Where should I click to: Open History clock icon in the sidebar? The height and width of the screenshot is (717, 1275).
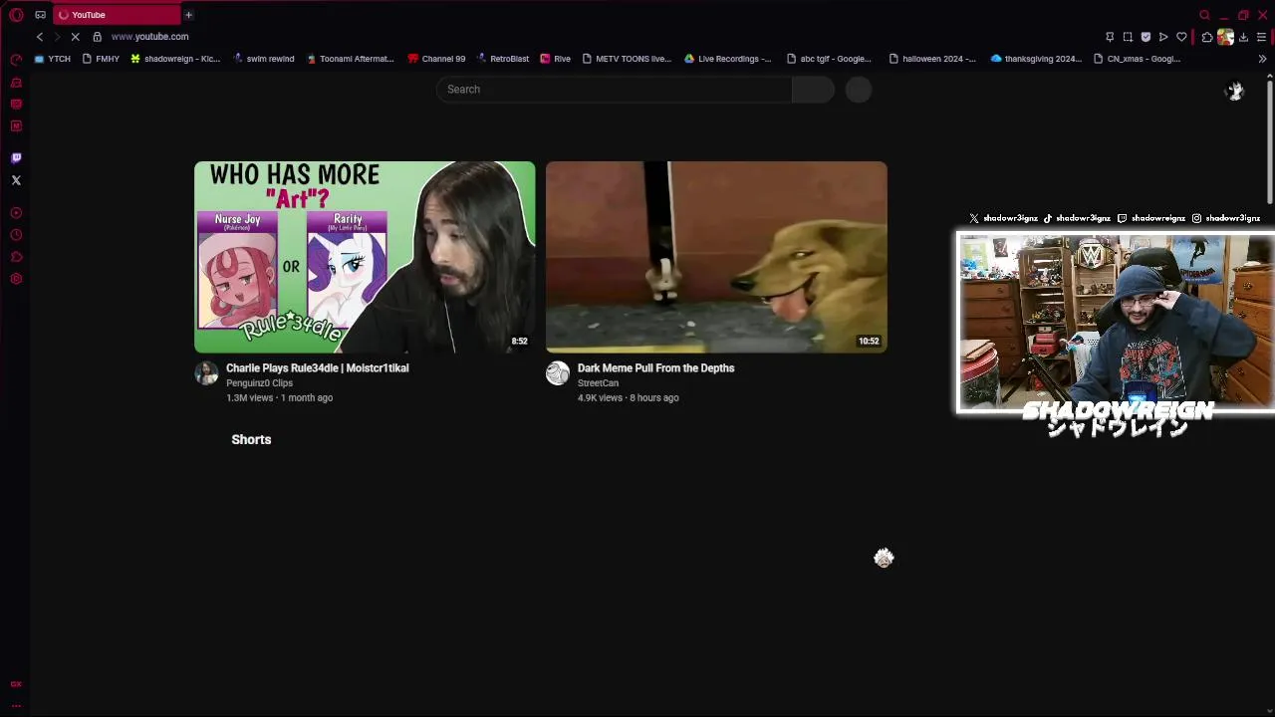[x=16, y=235]
